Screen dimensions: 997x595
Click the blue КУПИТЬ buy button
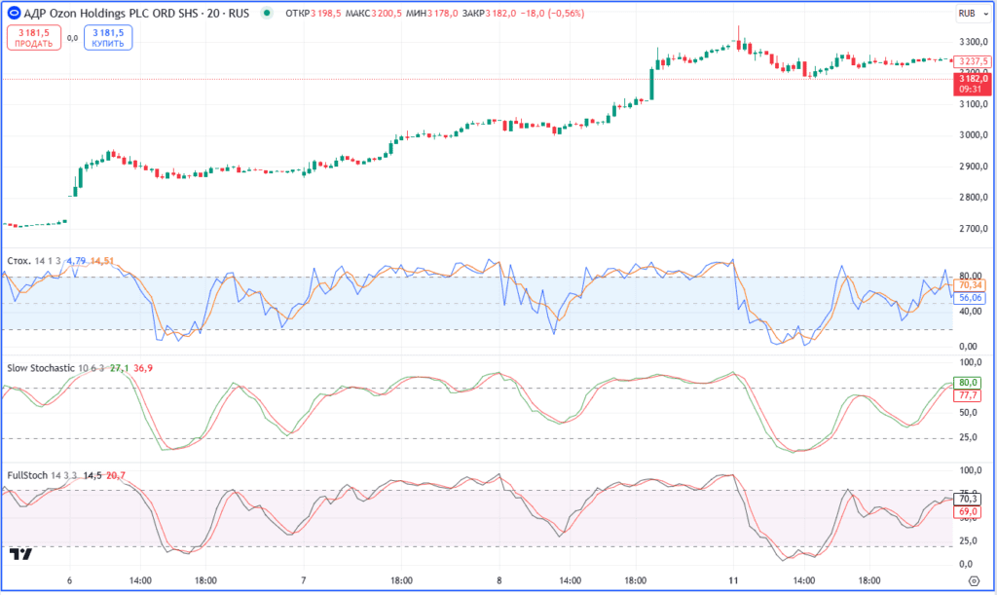pos(108,38)
